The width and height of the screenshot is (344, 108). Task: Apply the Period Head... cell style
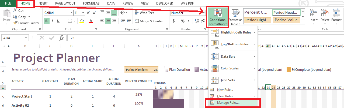[286, 12]
